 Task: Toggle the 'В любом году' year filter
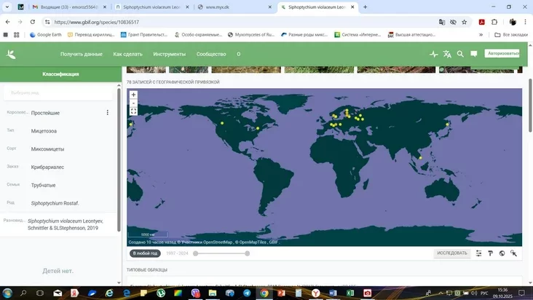point(145,253)
